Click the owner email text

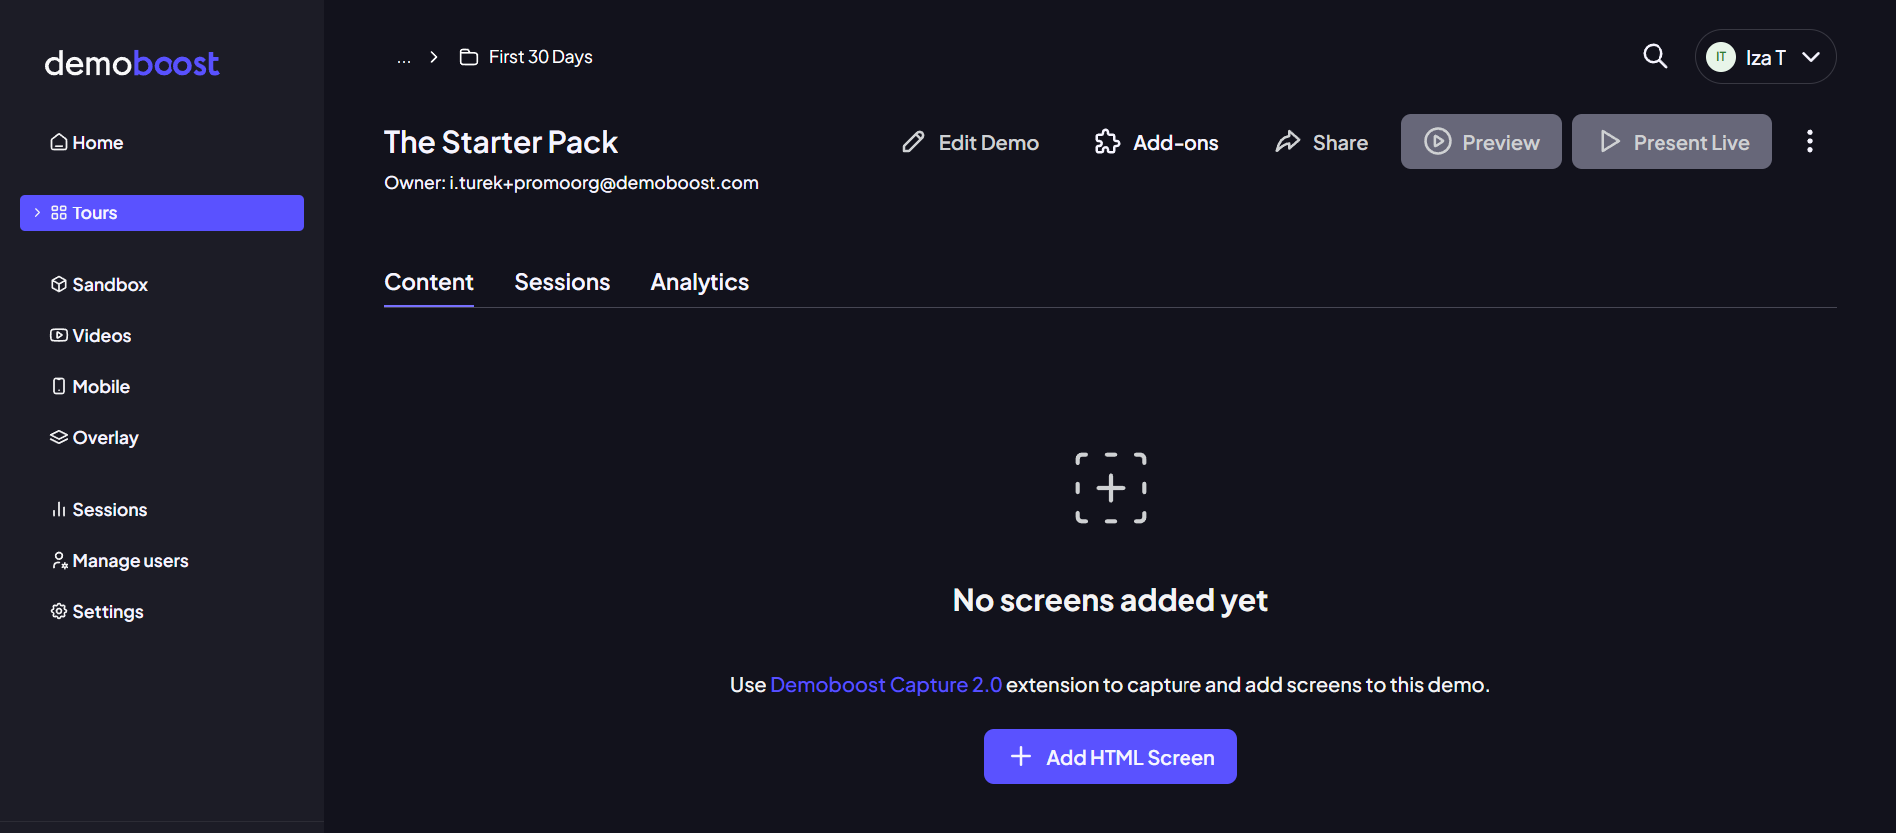[604, 183]
